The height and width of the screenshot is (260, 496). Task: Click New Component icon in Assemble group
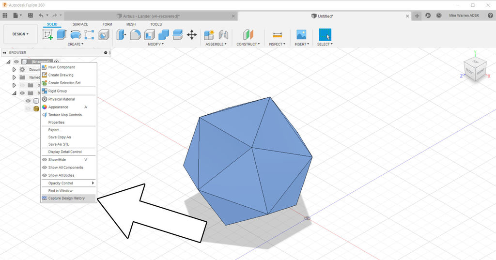[209, 34]
